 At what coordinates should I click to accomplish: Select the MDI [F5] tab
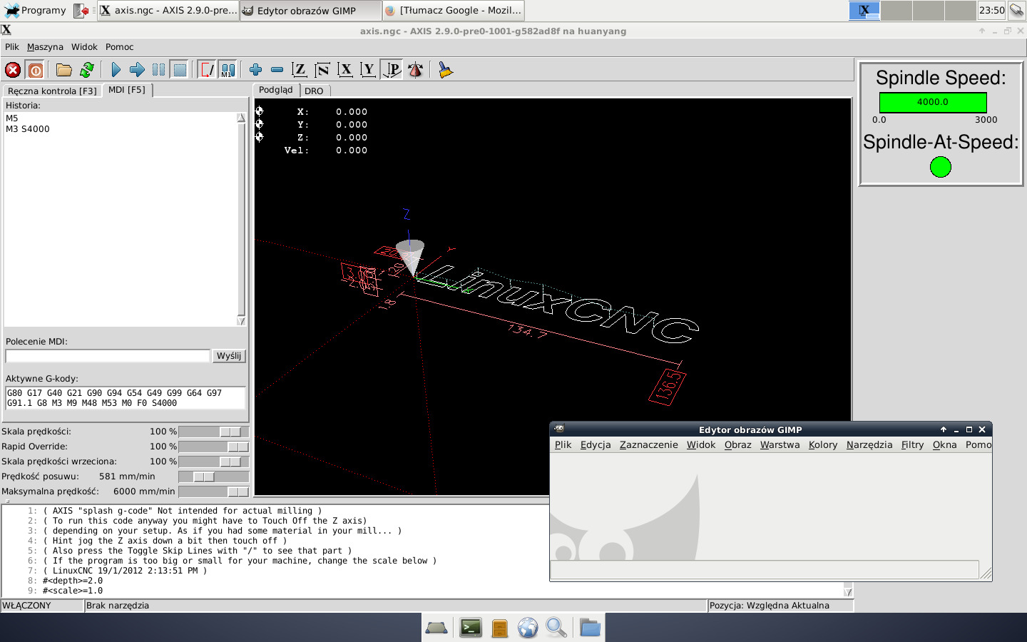(x=127, y=90)
